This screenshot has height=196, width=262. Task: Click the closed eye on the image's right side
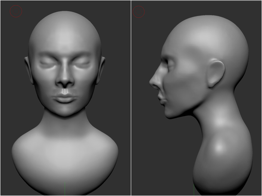82,64
